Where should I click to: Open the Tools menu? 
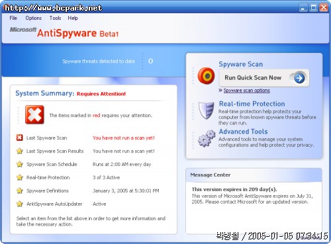point(55,18)
